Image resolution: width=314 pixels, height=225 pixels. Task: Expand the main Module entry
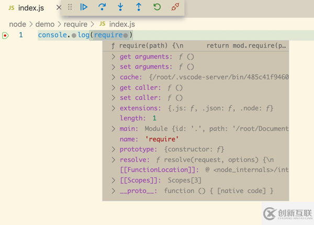click(x=114, y=129)
